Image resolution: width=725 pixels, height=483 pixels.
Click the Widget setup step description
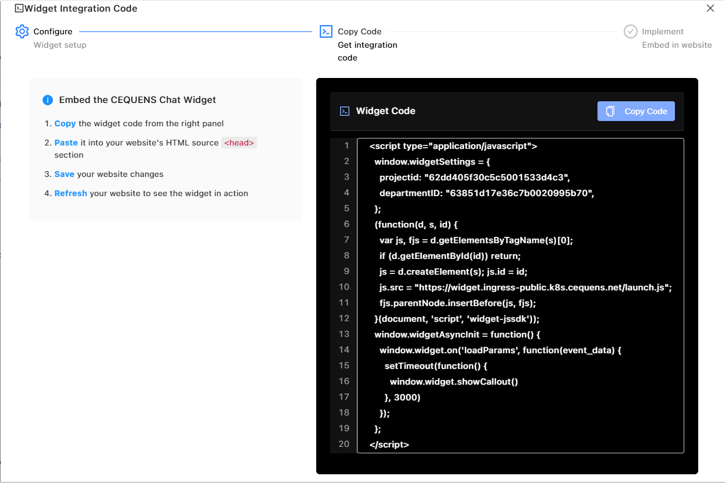point(60,45)
